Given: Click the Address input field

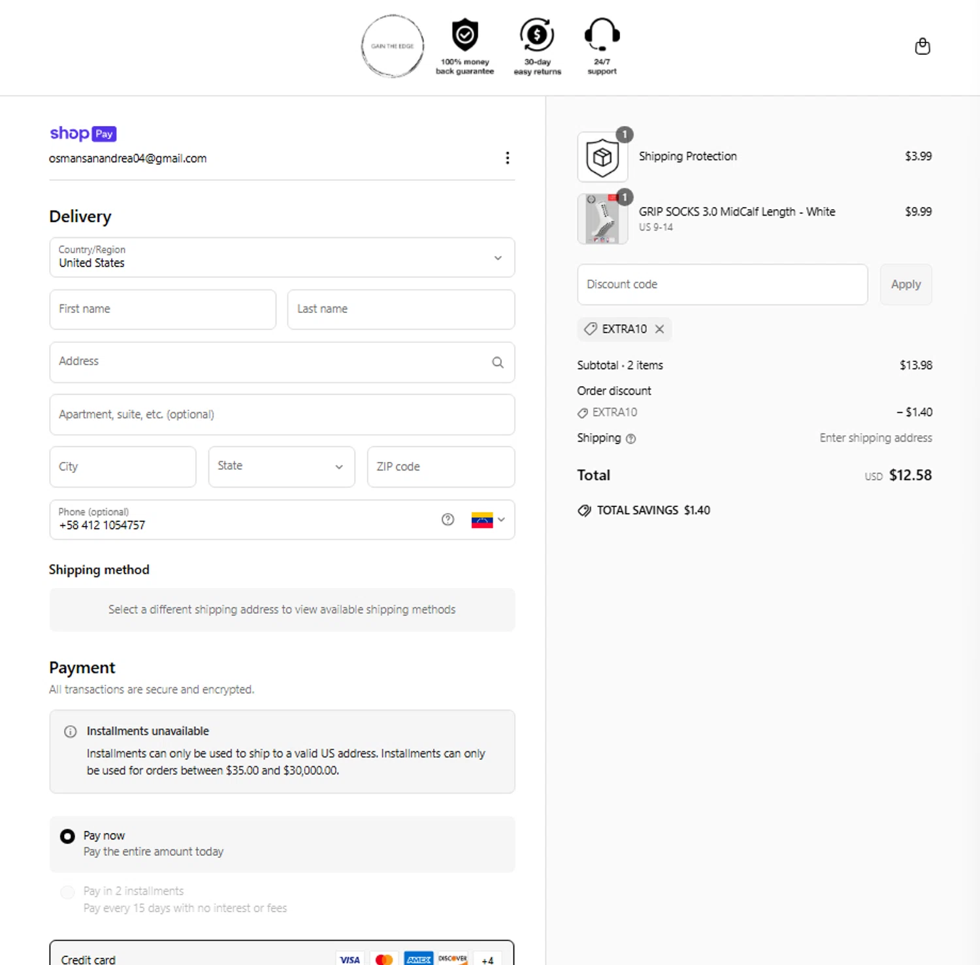Looking at the screenshot, I should (282, 362).
